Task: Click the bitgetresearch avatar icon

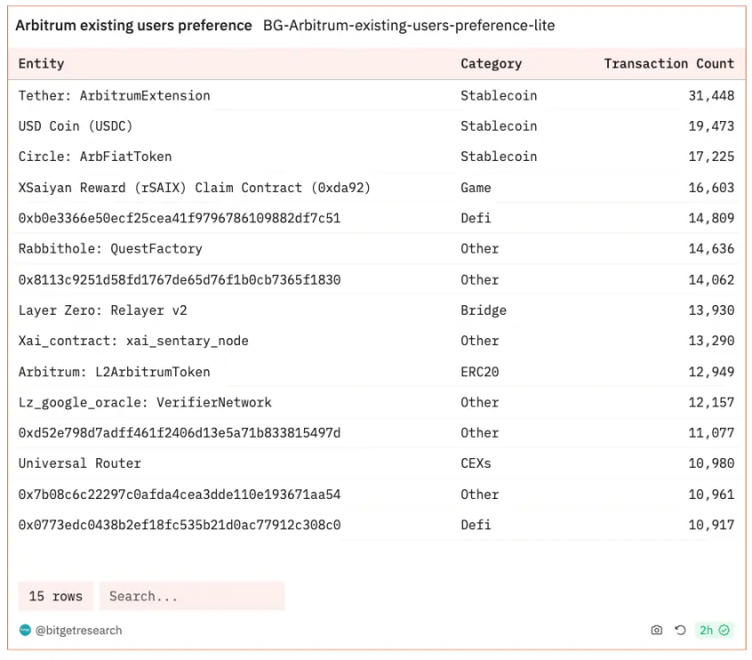Action: click(x=25, y=630)
